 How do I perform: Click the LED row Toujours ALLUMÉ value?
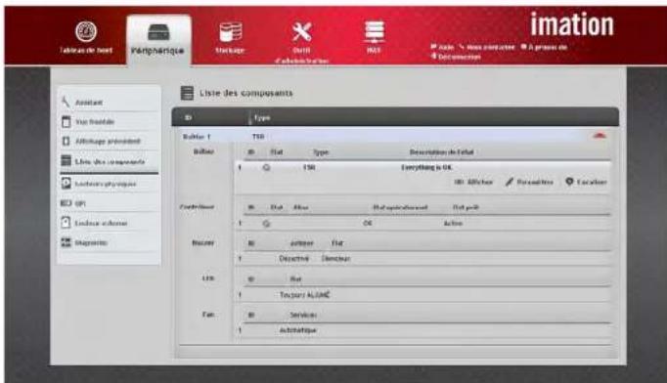(x=304, y=295)
